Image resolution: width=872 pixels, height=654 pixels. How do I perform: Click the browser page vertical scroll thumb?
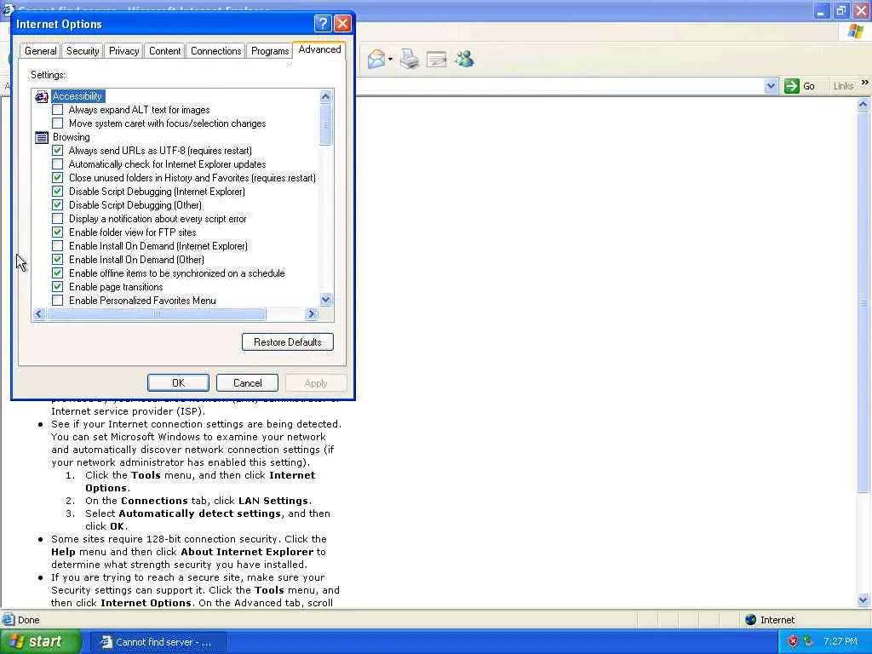click(x=863, y=302)
